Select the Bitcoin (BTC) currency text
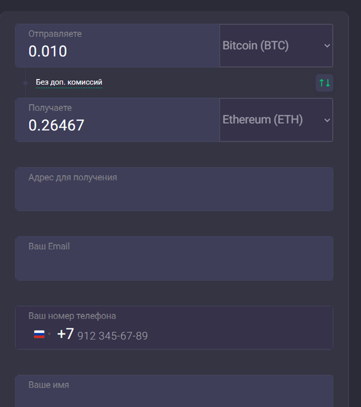Image resolution: width=361 pixels, height=407 pixels. point(256,46)
